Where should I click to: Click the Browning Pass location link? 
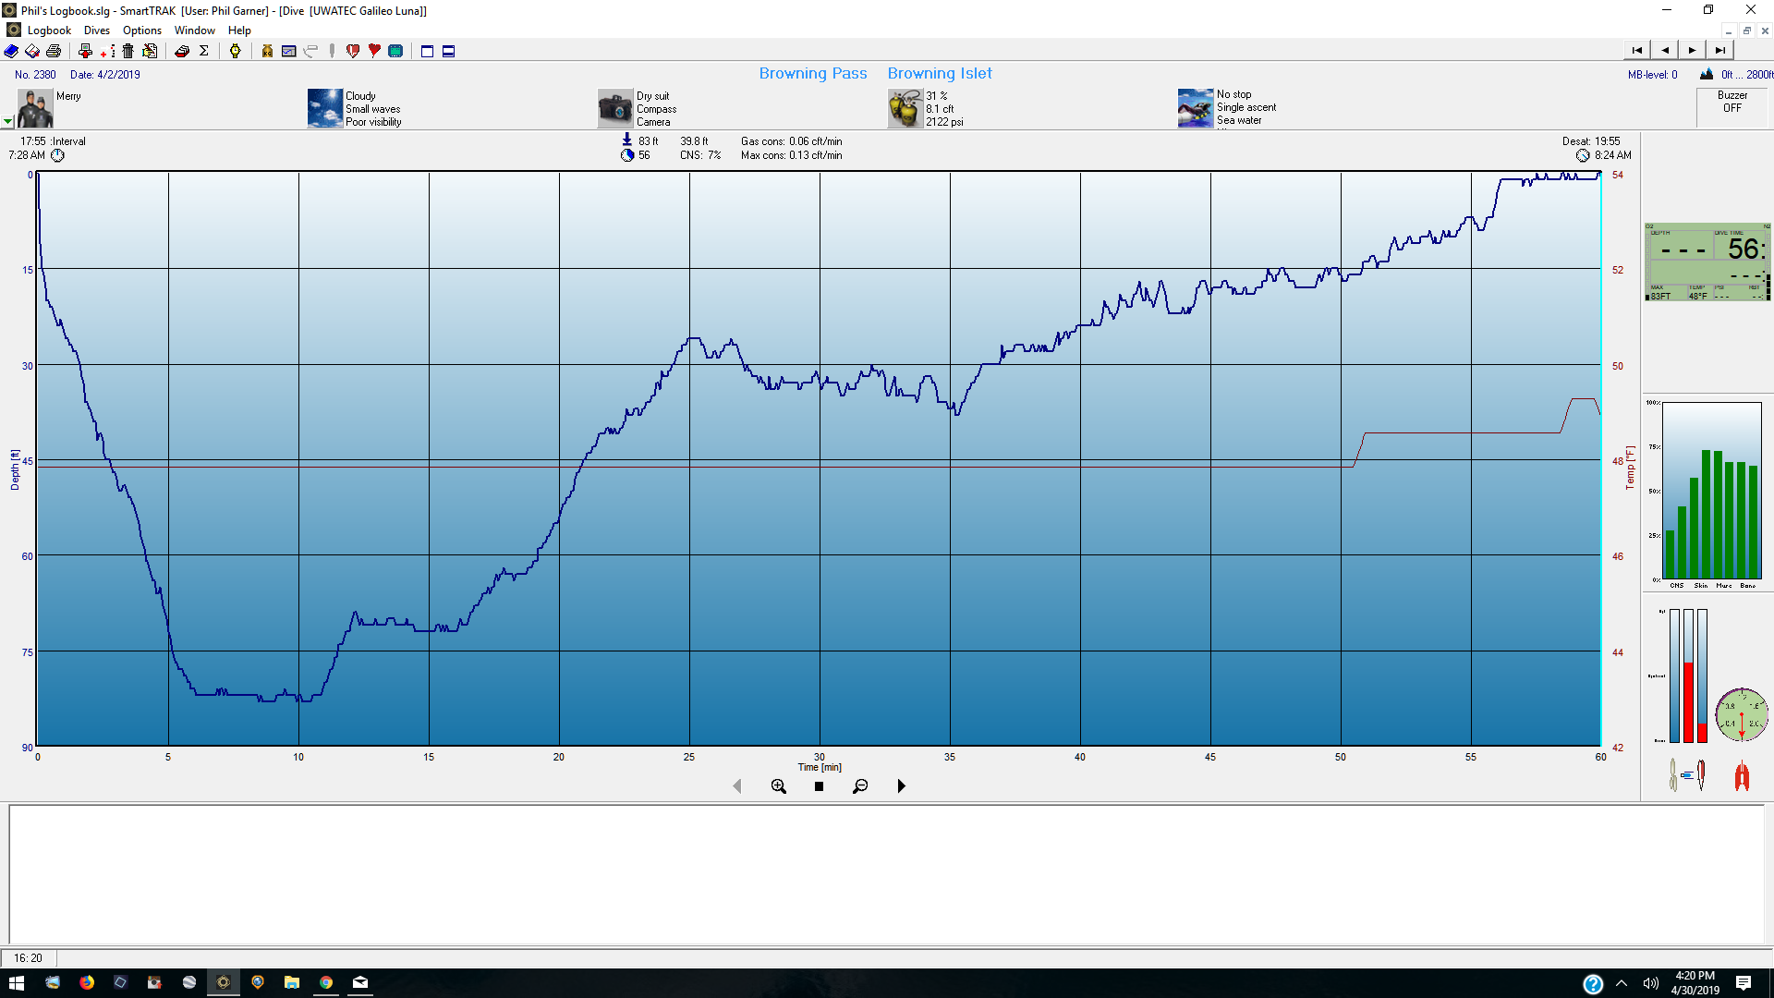pyautogui.click(x=812, y=73)
